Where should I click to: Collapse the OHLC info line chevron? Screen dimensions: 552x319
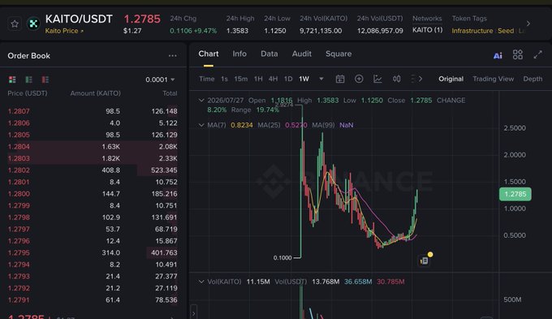(201, 101)
